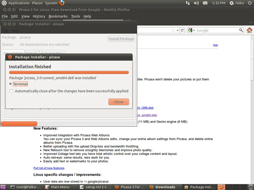Click the orange installation progress bar
The image size is (254, 190).
click(69, 73)
